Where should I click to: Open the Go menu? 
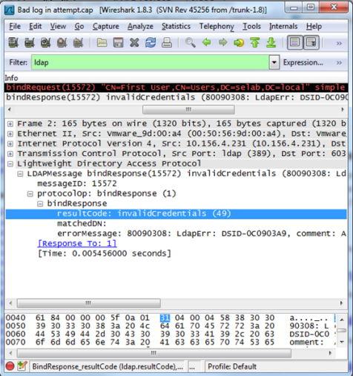[79, 26]
